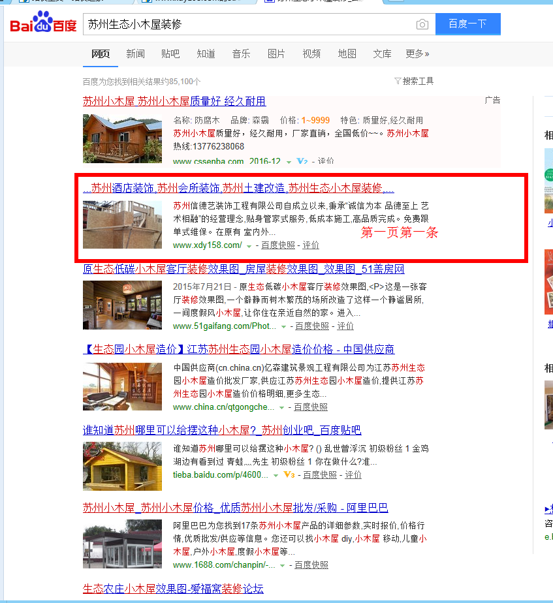Click the filter icon 搜索工具
The height and width of the screenshot is (603, 553).
[x=414, y=81]
